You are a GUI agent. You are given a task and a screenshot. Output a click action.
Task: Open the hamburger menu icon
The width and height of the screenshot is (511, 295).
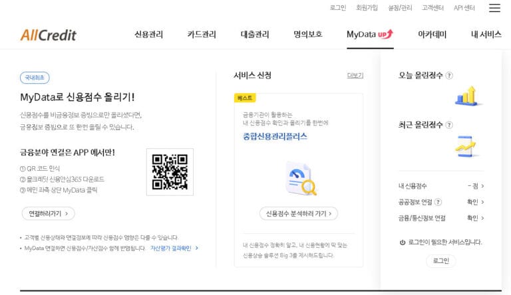(x=494, y=8)
